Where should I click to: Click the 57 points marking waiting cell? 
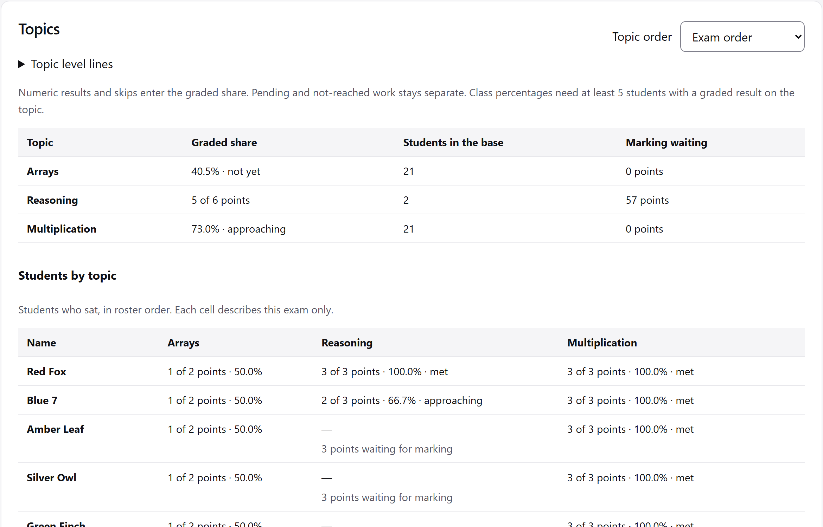point(647,200)
